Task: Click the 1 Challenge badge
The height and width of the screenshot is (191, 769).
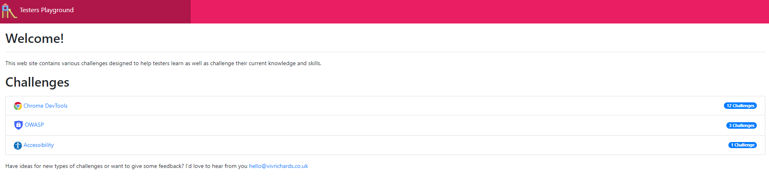Action: [x=742, y=145]
